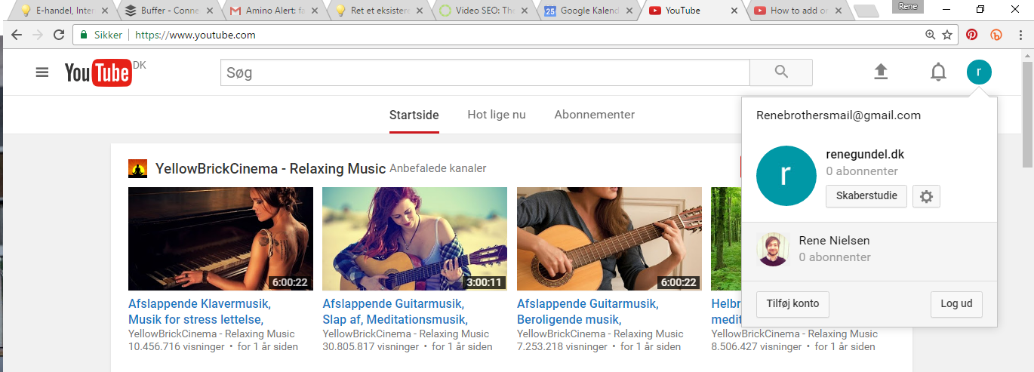The width and height of the screenshot is (1034, 372).
Task: Open Afslappende Guitarmusik, Slap af video title
Action: (x=395, y=312)
